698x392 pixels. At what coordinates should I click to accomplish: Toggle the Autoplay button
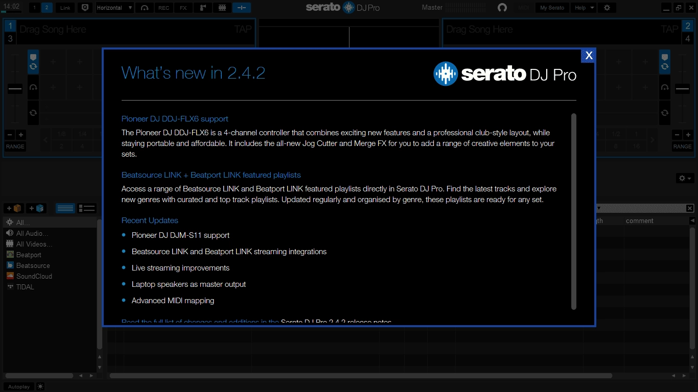[x=19, y=386]
